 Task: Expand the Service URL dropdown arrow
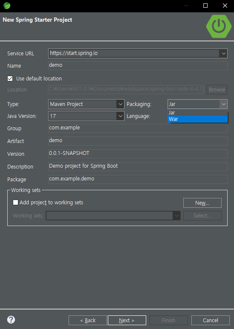223,54
